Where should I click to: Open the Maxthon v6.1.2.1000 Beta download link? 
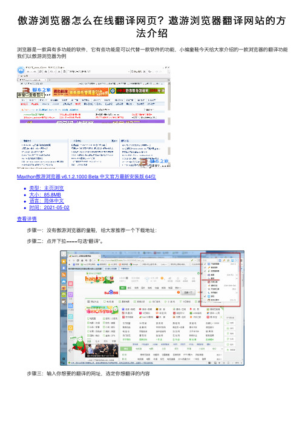tap(86, 177)
